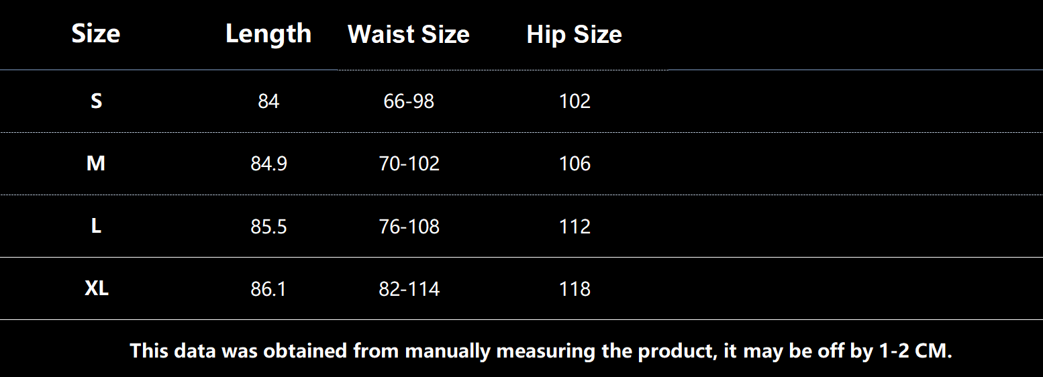Select waist size 70-102 cell
Image resolution: width=1043 pixels, height=377 pixels.
(409, 164)
